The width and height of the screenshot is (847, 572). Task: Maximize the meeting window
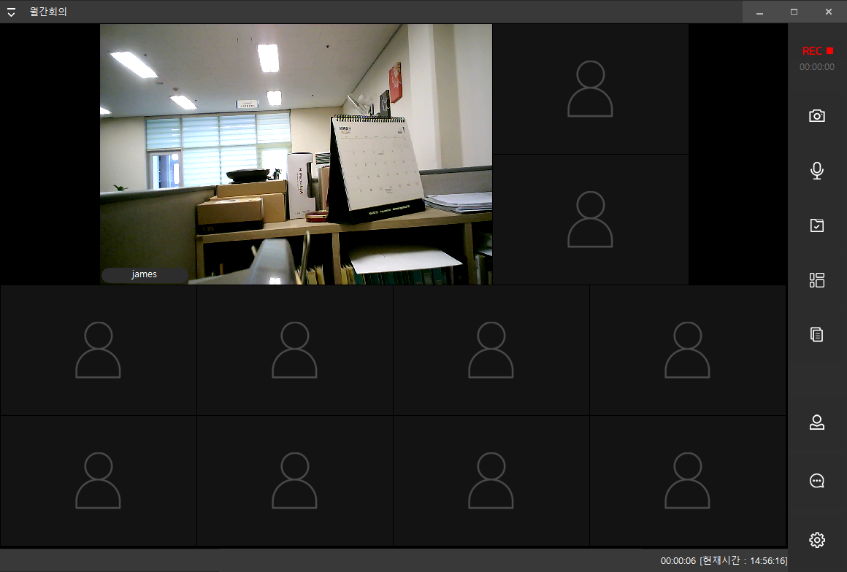pos(794,12)
